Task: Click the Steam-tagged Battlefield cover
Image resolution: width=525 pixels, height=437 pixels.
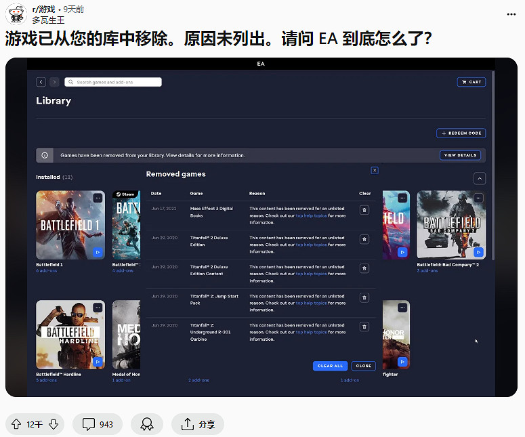Action: point(126,225)
